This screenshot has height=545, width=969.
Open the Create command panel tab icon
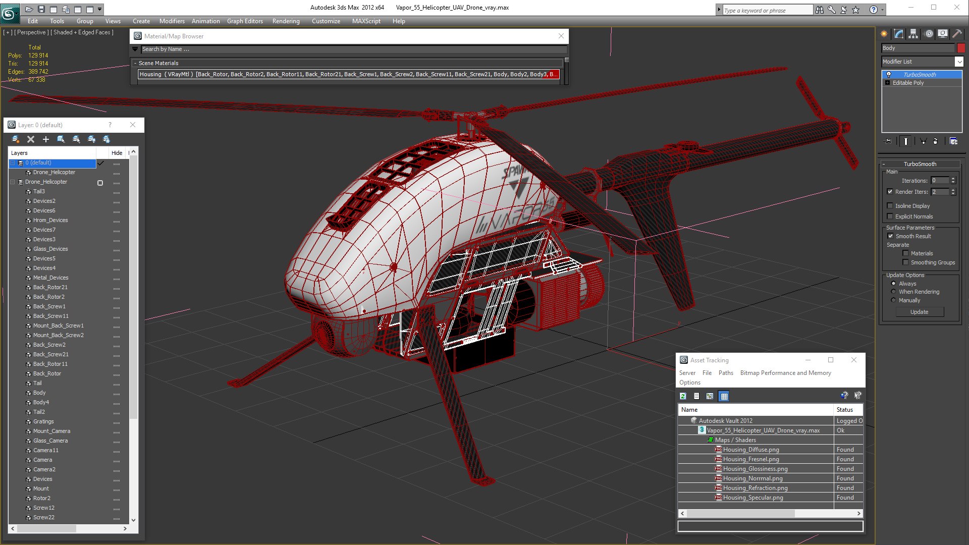884,34
